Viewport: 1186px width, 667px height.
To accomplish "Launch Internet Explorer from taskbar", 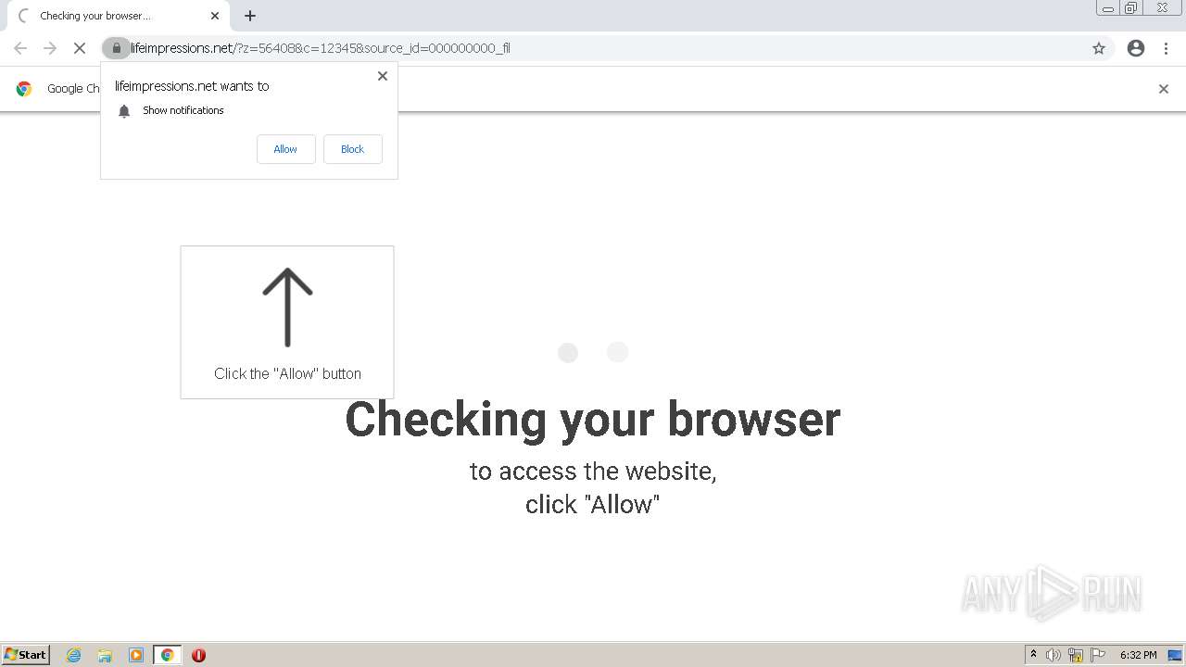I will click(x=74, y=655).
